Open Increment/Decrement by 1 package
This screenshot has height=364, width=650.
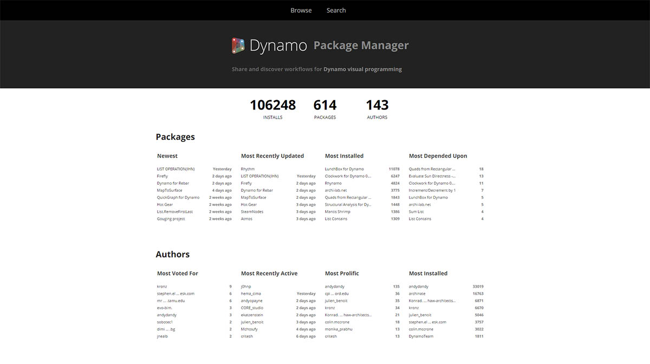pyautogui.click(x=432, y=191)
